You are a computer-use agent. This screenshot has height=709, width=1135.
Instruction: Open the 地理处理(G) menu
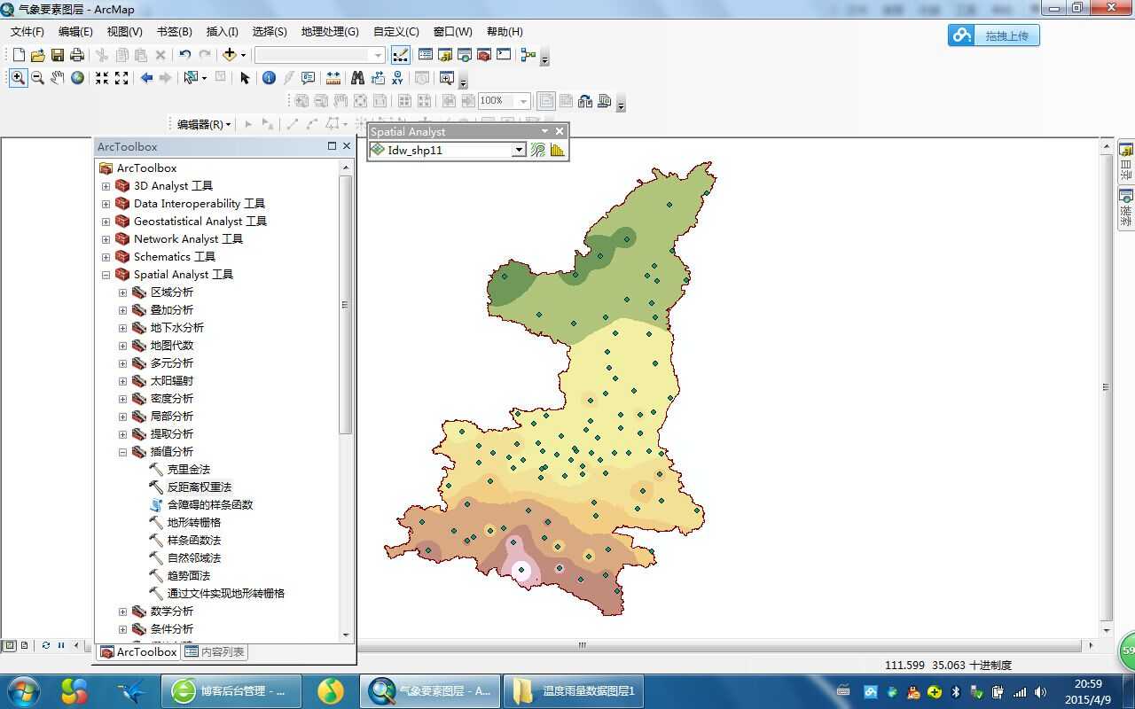[x=329, y=31]
